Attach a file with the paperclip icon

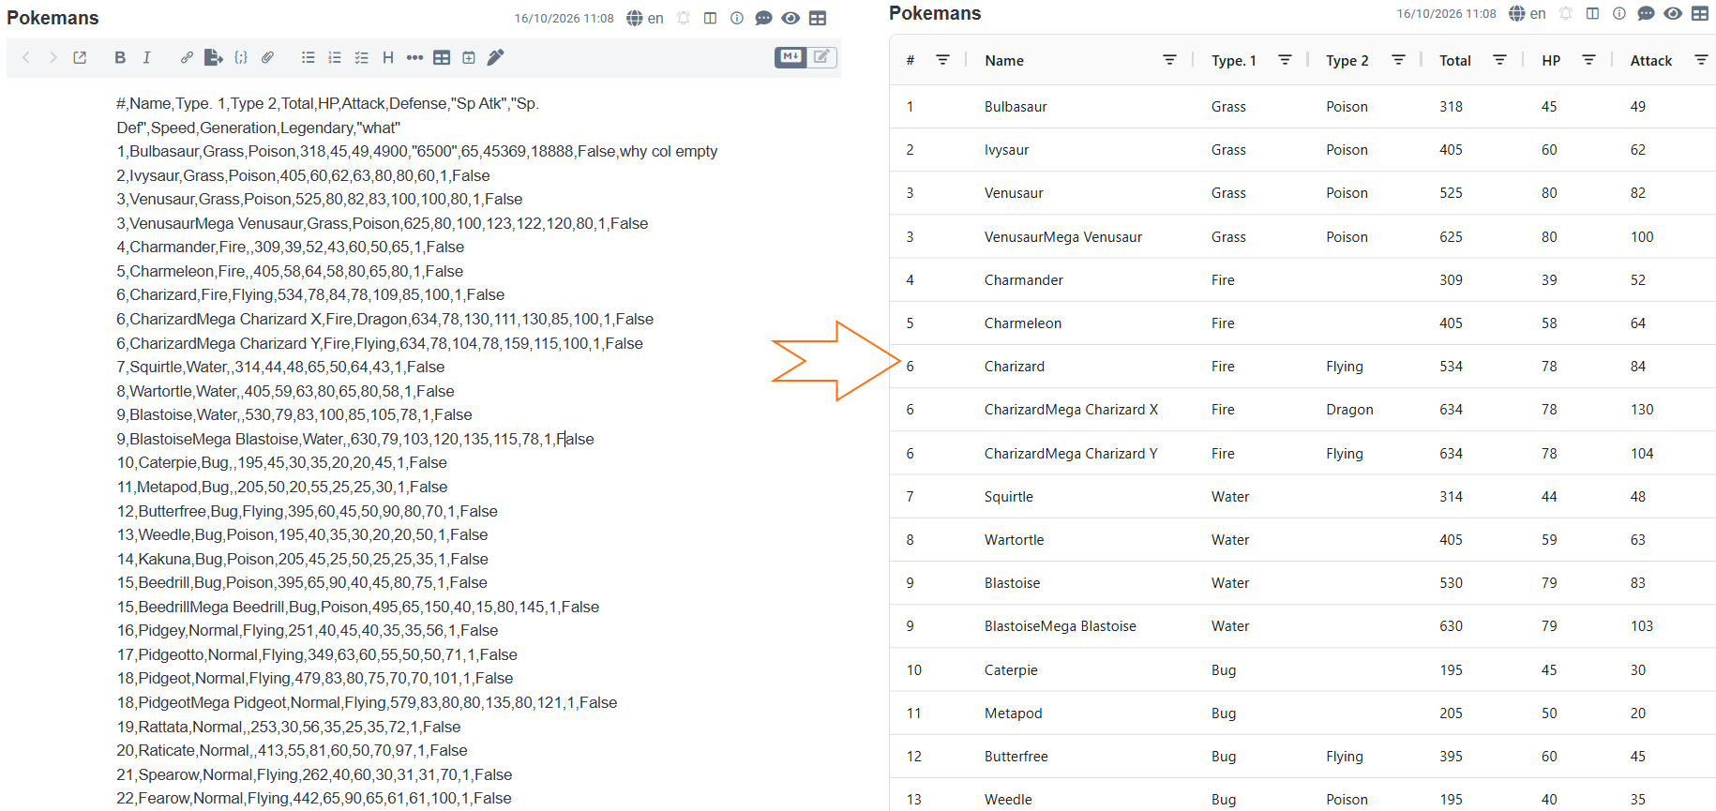(268, 58)
